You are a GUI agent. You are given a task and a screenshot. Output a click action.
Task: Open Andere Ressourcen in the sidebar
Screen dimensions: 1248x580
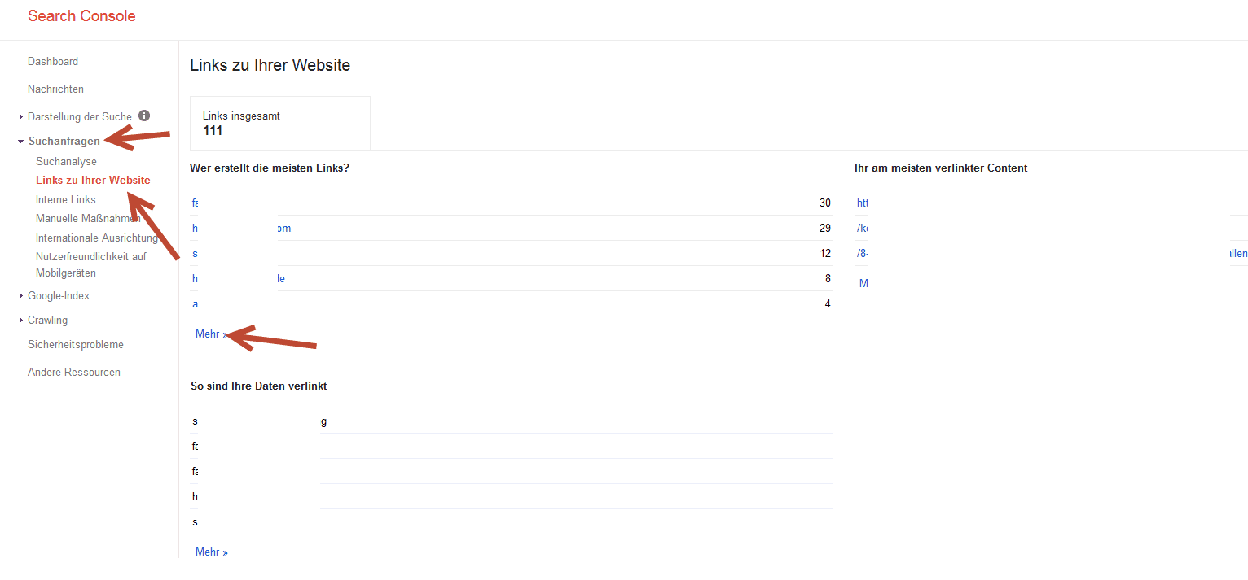74,372
